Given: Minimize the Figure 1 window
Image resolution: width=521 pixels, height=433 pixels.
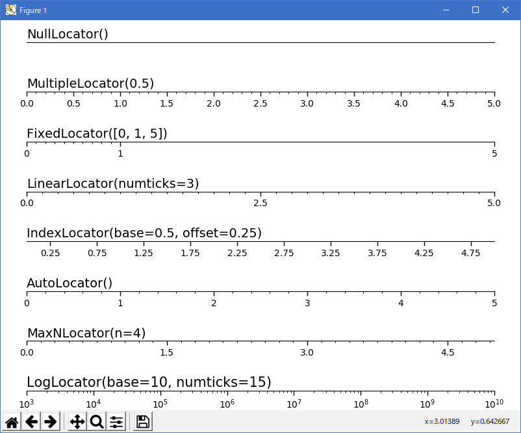Looking at the screenshot, I should coord(446,10).
